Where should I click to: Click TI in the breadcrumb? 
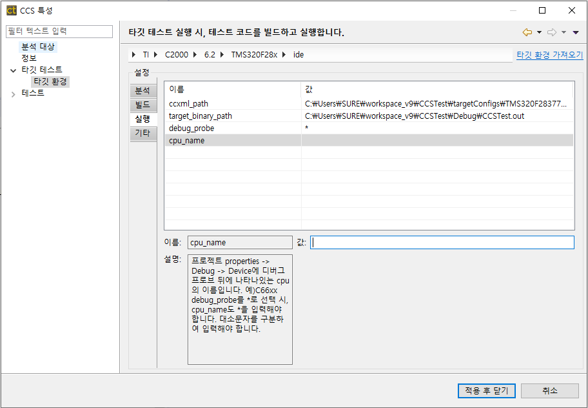coord(146,55)
